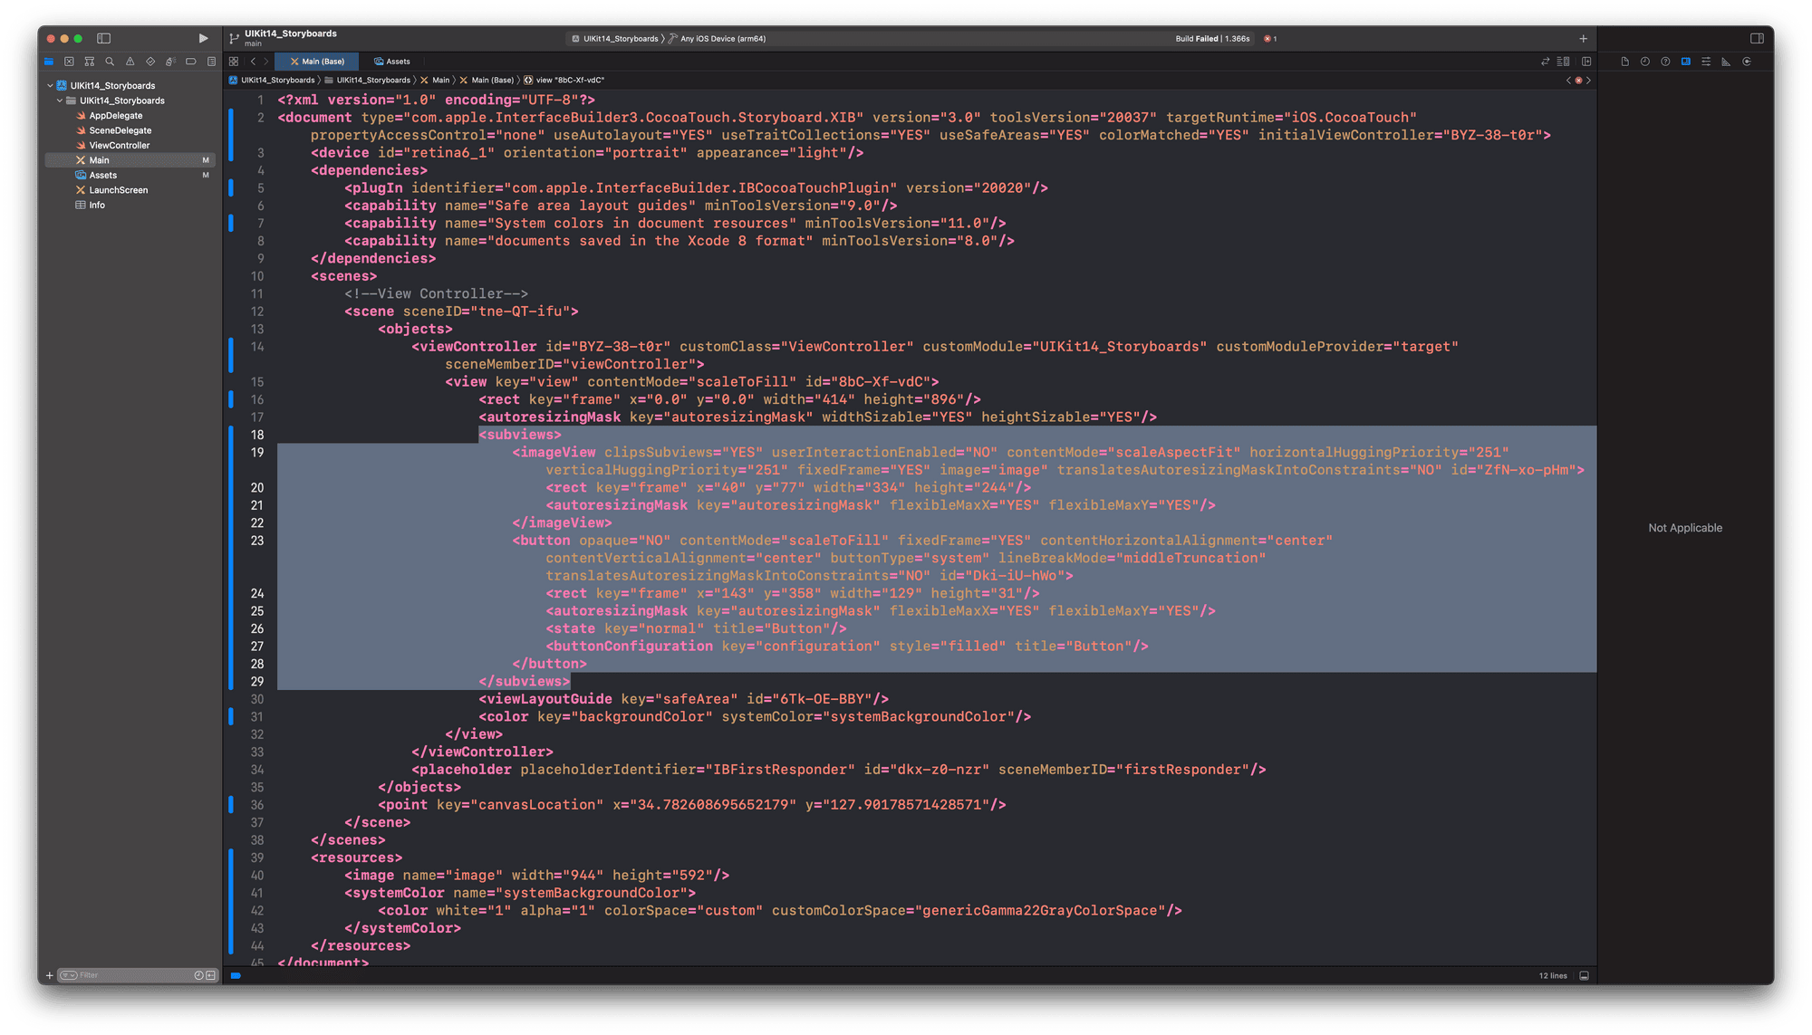
Task: Collapse the UIKit14_Storyboards project root
Action: (50, 85)
